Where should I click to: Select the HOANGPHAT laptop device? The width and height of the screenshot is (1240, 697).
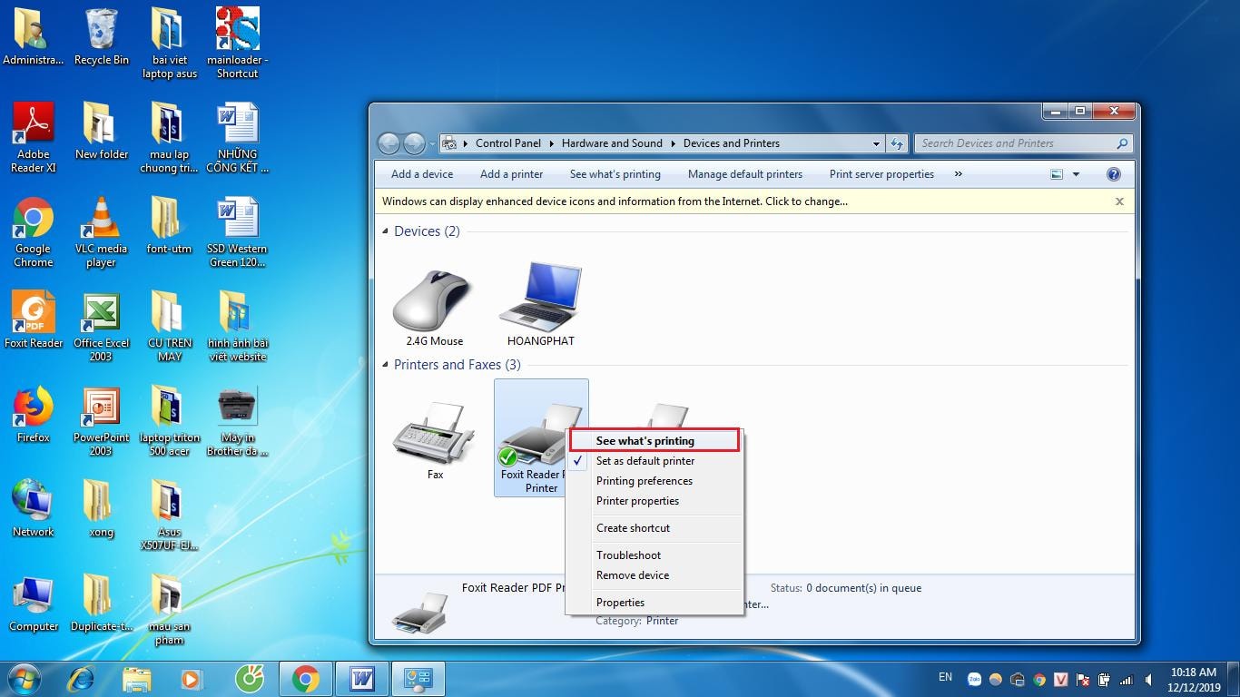(x=540, y=299)
